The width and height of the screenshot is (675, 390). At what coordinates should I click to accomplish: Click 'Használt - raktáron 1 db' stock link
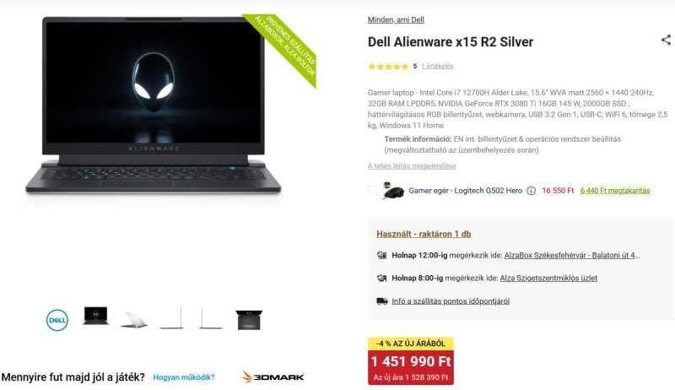pyautogui.click(x=424, y=234)
